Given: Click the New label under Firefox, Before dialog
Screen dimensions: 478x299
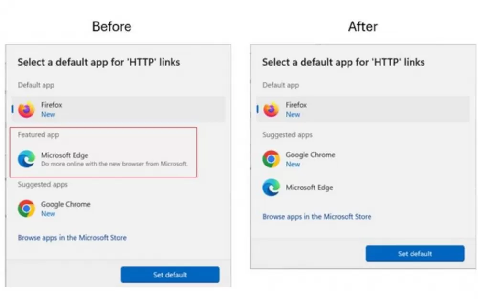Looking at the screenshot, I should tap(48, 114).
